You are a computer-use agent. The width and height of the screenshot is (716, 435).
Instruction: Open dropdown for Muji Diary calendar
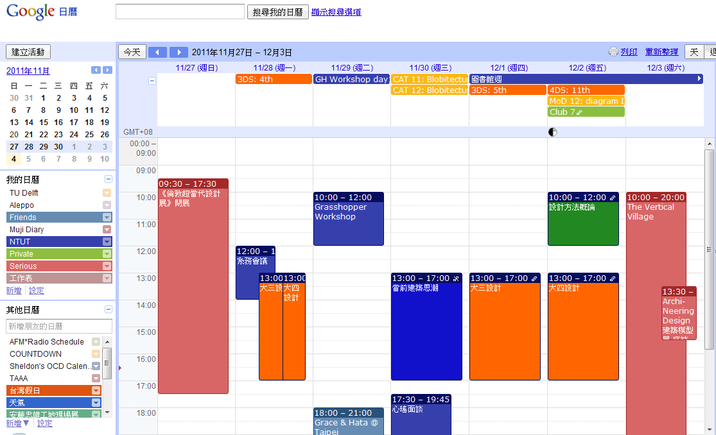tap(107, 229)
